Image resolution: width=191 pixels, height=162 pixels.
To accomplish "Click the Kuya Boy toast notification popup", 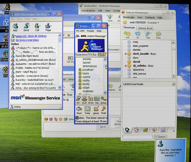I will pos(171,150).
